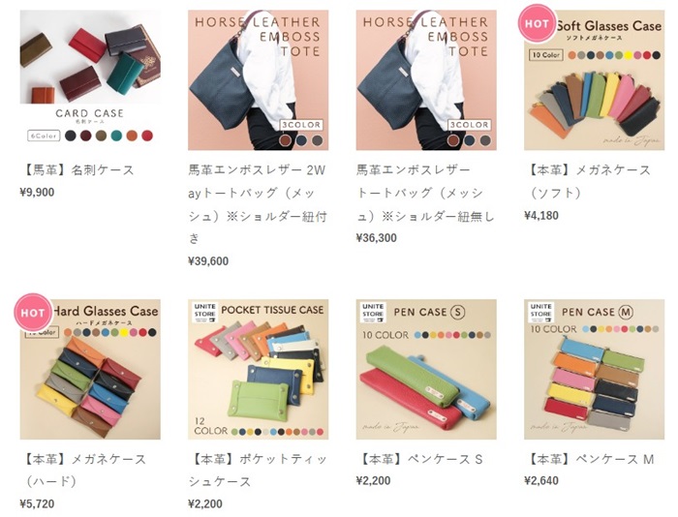Click the HOT badge on Hard Glasses Case
This screenshot has height=517, width=678.
point(33,312)
